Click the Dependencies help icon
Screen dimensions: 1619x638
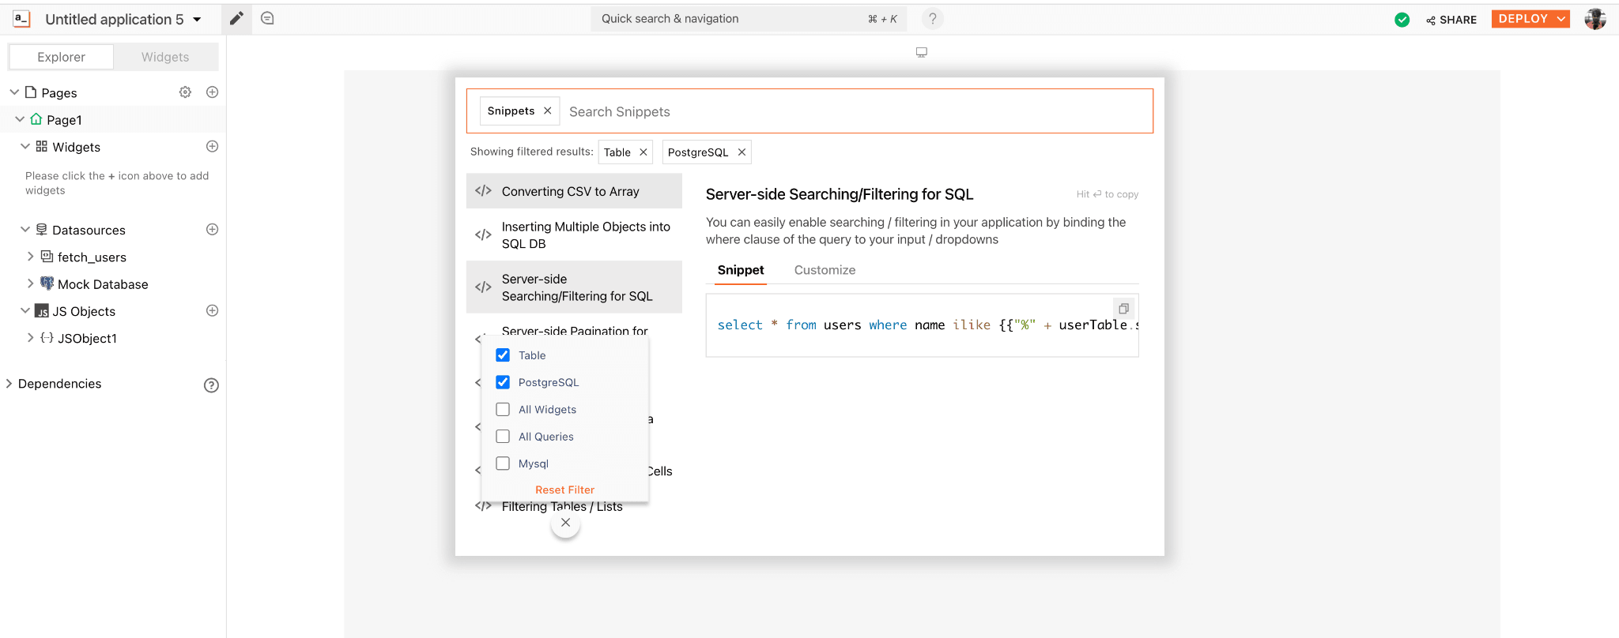[x=211, y=385]
